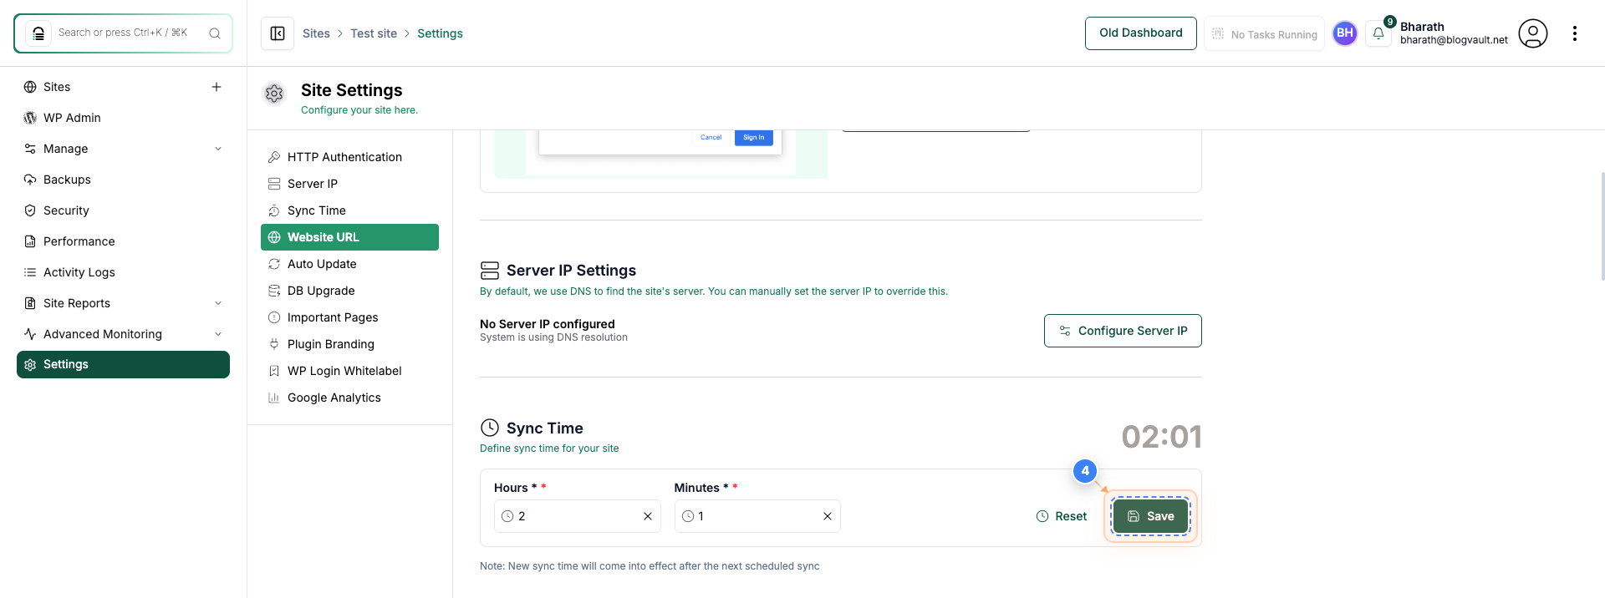Click Configure Server IP button

[x=1123, y=331]
